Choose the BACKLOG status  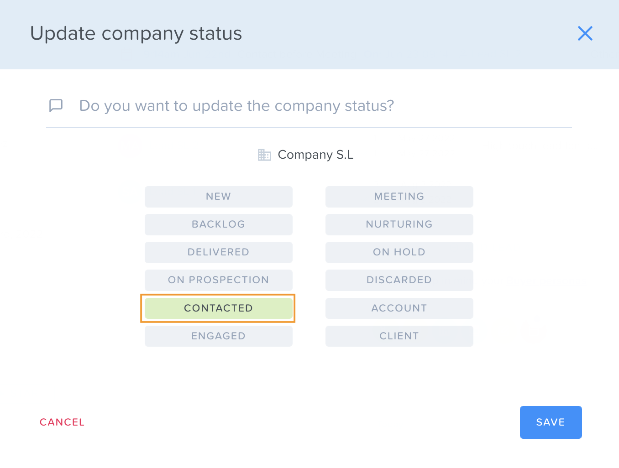[219, 224]
